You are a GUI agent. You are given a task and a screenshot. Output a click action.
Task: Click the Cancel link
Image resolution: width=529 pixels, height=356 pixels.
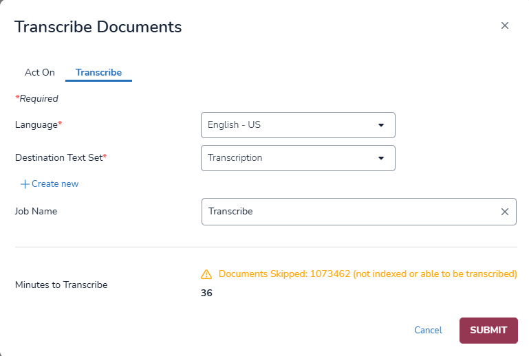(428, 331)
